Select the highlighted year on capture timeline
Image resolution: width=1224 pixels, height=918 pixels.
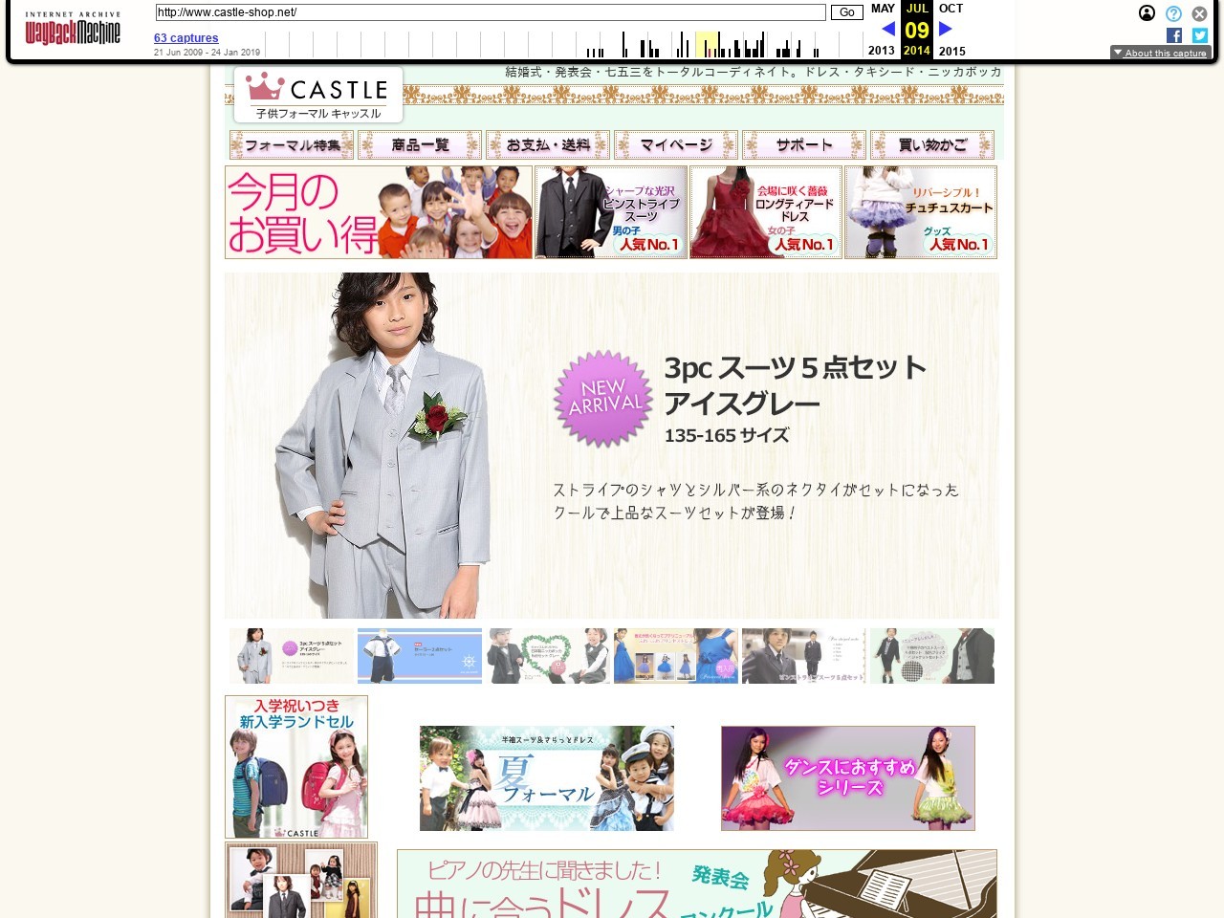pos(707,44)
